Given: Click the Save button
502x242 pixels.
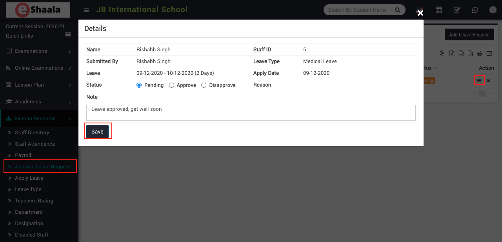Looking at the screenshot, I should coord(97,132).
